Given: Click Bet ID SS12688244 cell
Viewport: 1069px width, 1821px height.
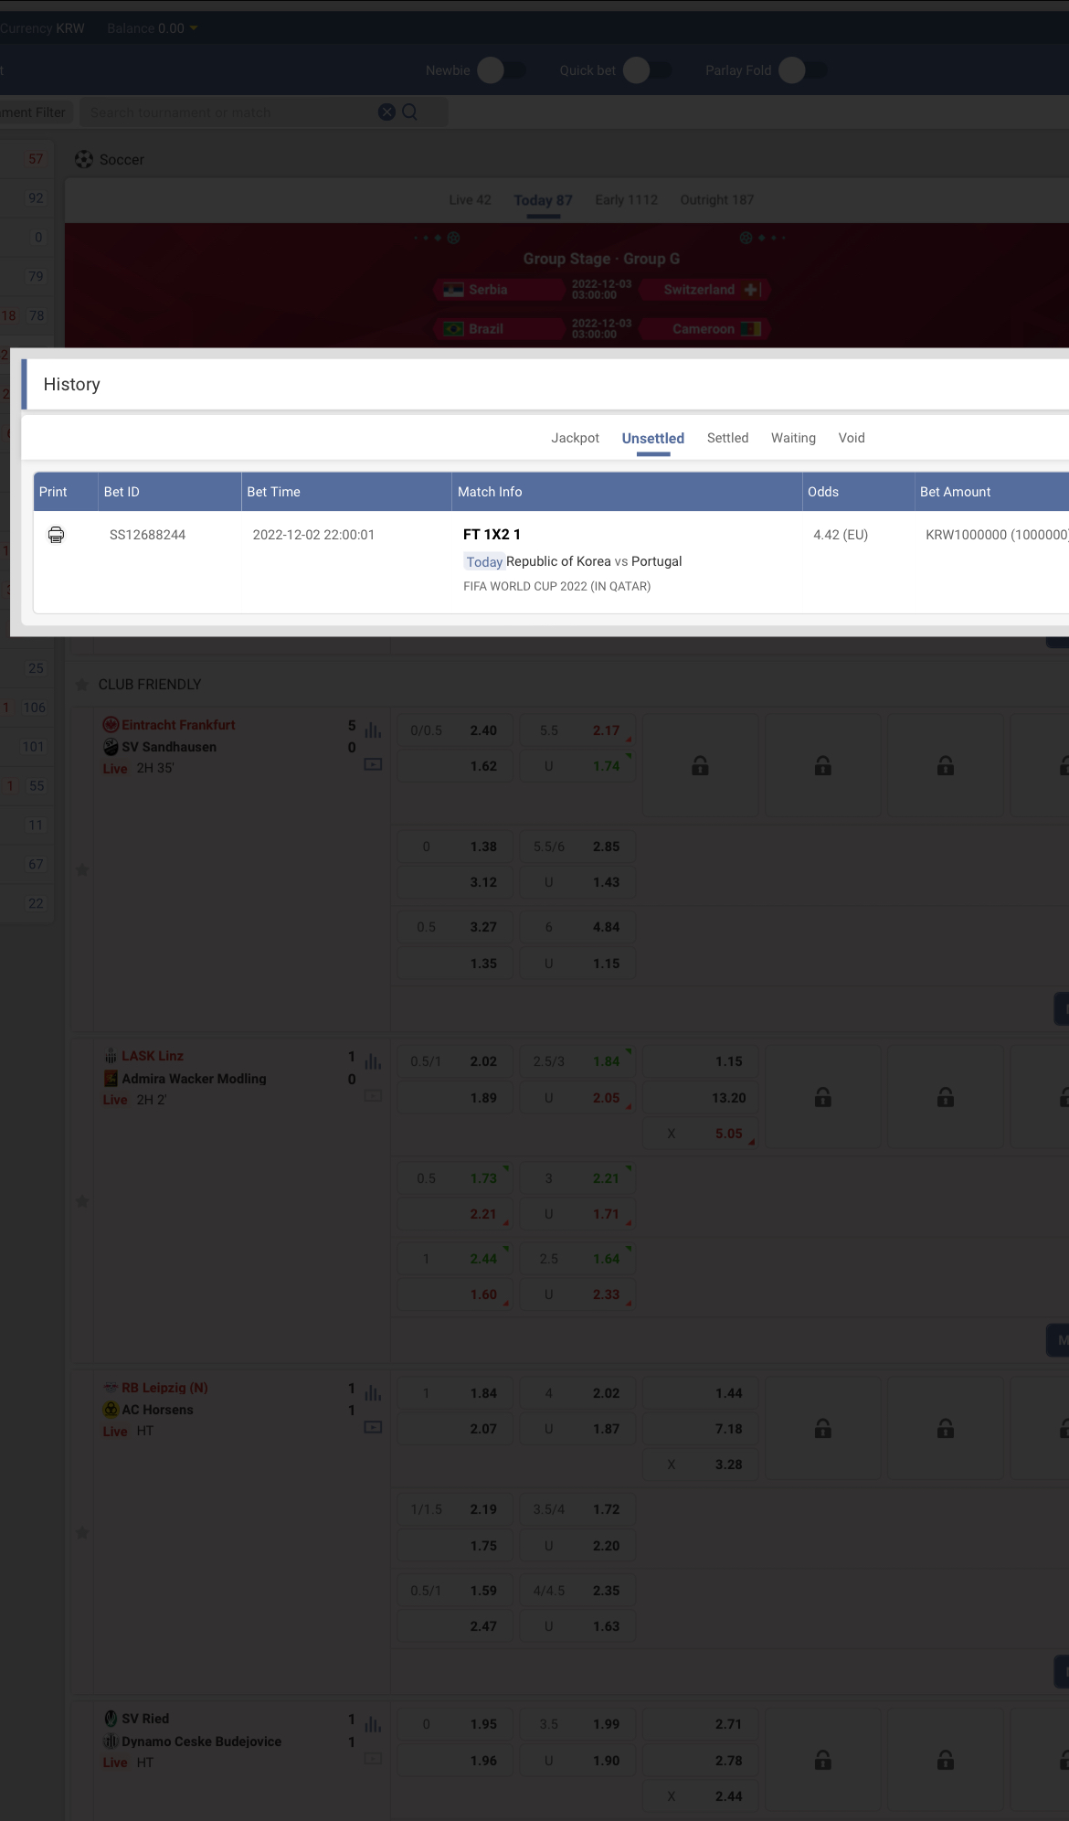Looking at the screenshot, I should [x=147, y=535].
